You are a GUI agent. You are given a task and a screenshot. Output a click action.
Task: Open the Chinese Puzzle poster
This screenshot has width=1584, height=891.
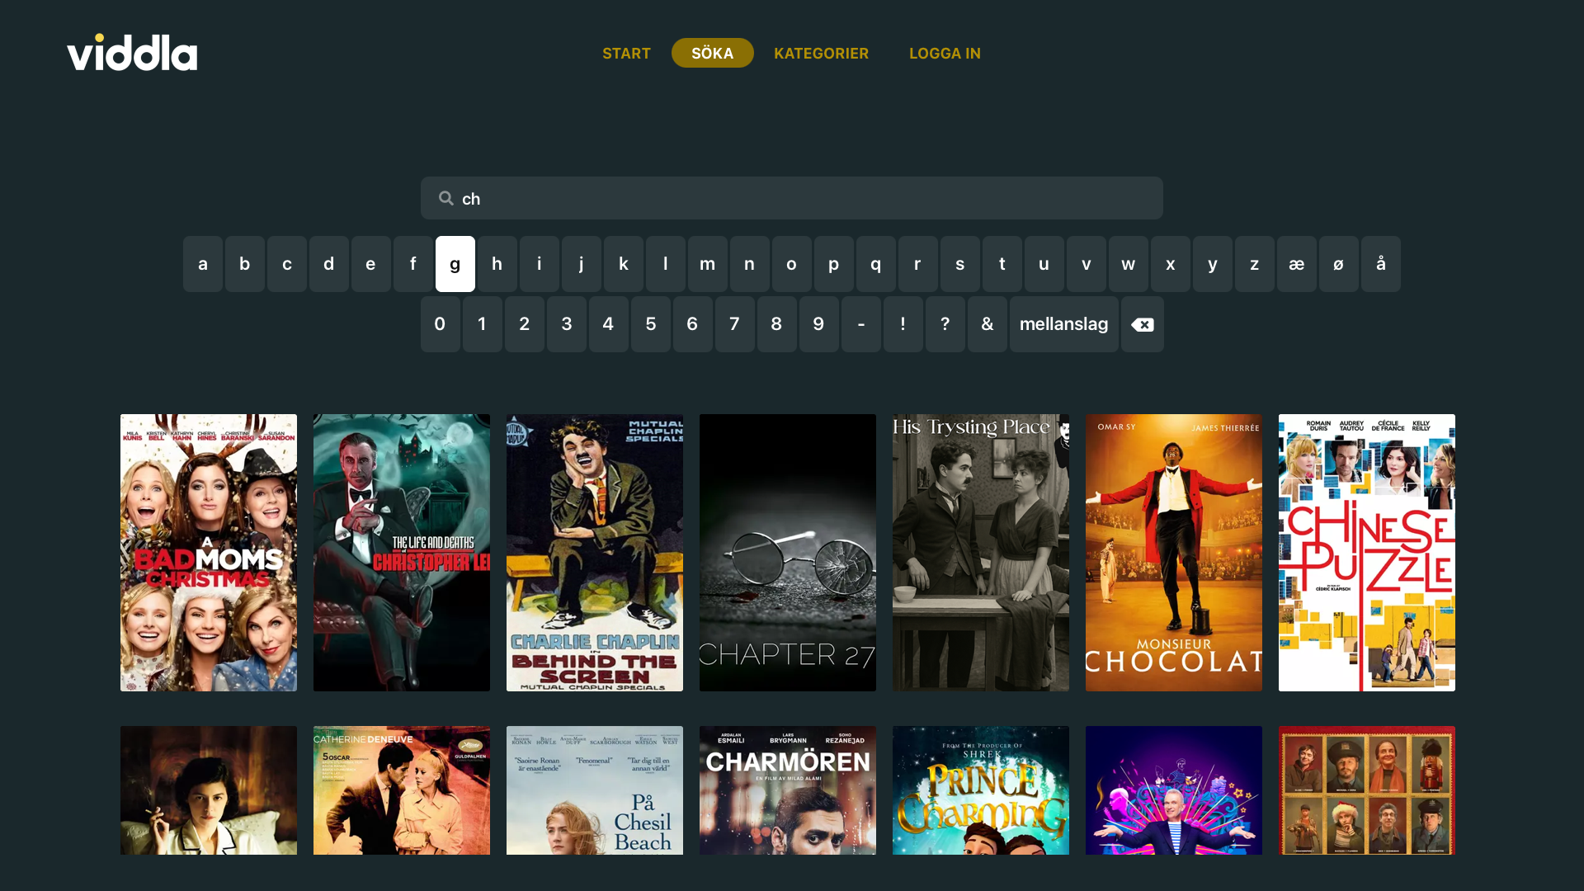coord(1367,553)
